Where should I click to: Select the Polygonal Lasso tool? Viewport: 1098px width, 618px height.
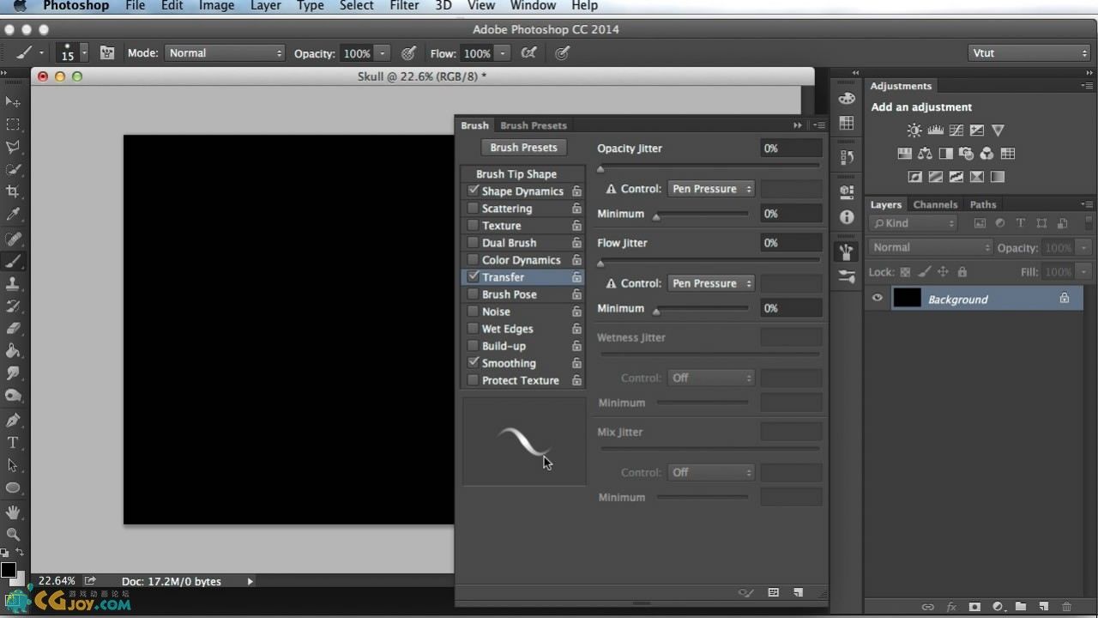pyautogui.click(x=13, y=147)
